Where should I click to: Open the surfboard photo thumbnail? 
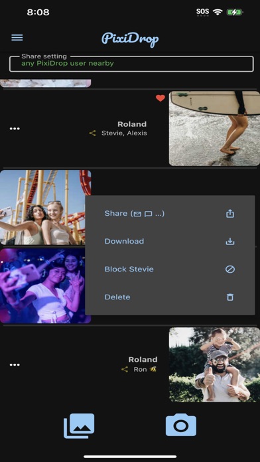[x=214, y=129]
